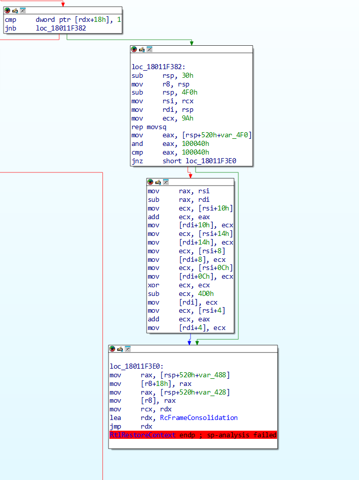Viewport: 359px width, 480px height.
Task: Click the mov ecx, [rsi+4] line
Action: click(186, 311)
